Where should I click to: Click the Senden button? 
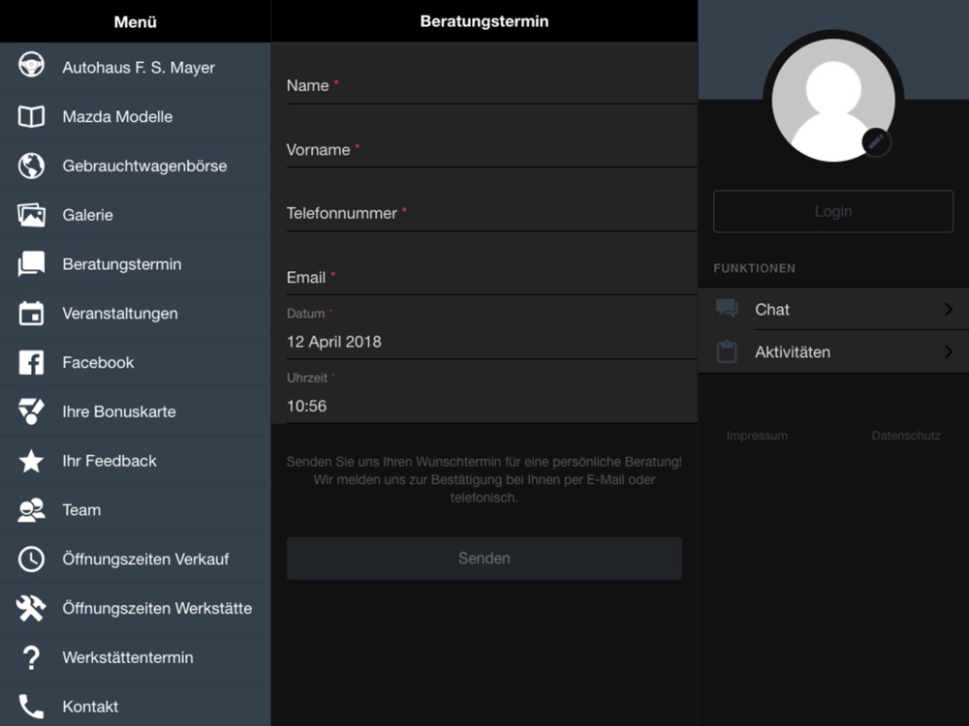pyautogui.click(x=484, y=559)
